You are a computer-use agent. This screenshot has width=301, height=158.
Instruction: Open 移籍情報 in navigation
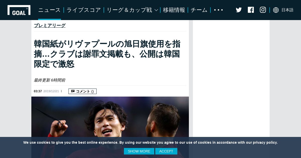pos(174,10)
